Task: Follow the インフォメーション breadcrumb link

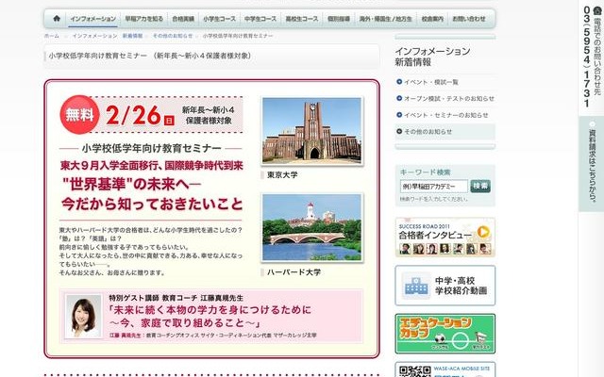Action: pos(94,36)
